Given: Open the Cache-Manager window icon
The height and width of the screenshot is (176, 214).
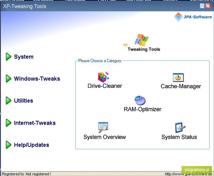Looking at the screenshot, I should [x=178, y=78].
